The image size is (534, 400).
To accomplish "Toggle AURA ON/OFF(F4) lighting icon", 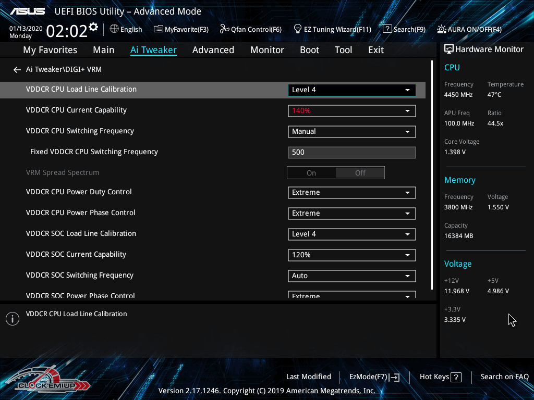I will coord(442,29).
